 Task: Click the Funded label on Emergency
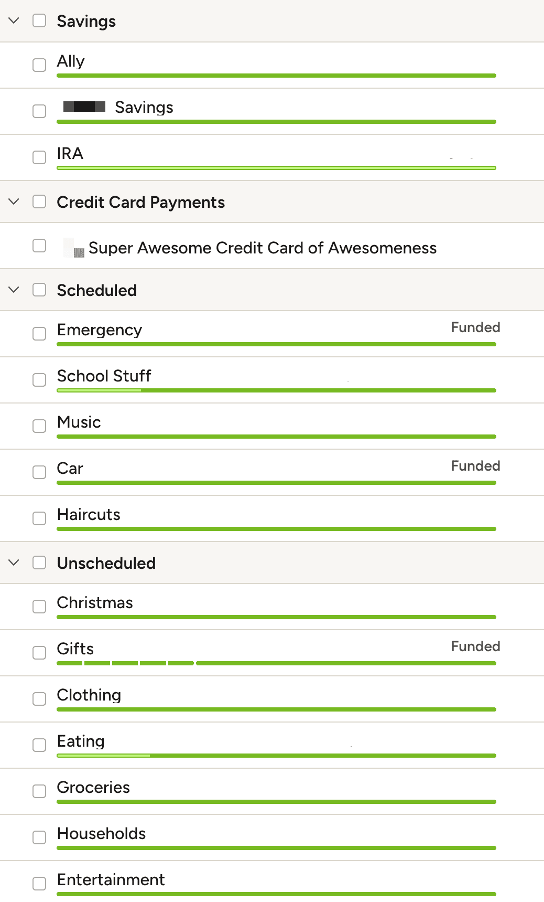coord(475,327)
